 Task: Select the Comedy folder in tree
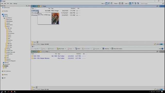(10, 32)
